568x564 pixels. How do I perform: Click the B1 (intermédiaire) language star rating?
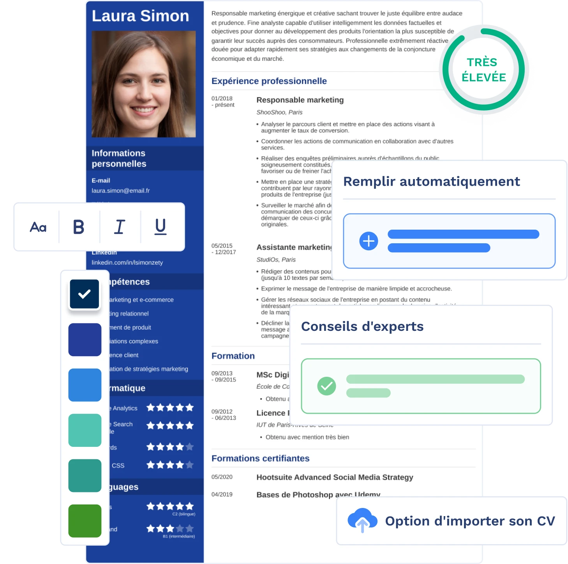(170, 529)
